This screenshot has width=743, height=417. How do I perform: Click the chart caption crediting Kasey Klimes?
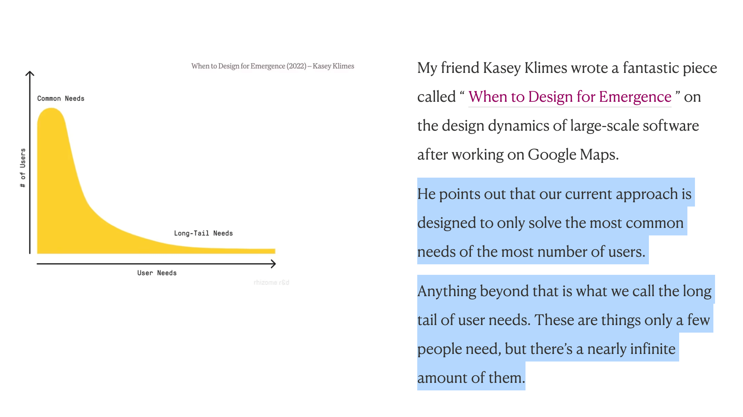[x=273, y=66]
